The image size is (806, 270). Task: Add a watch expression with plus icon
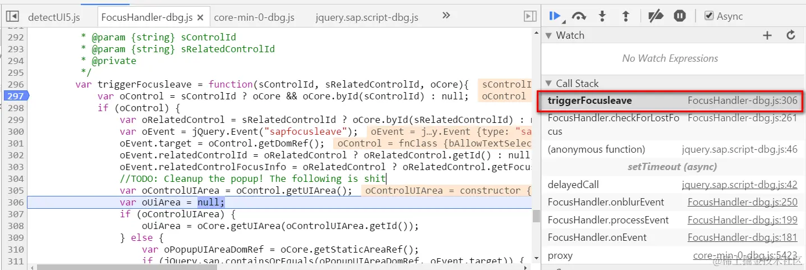(x=767, y=35)
